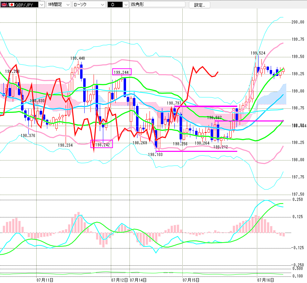The width and height of the screenshot is (307, 283).
Task: Open the 設定... settings button
Action: pos(200,5)
